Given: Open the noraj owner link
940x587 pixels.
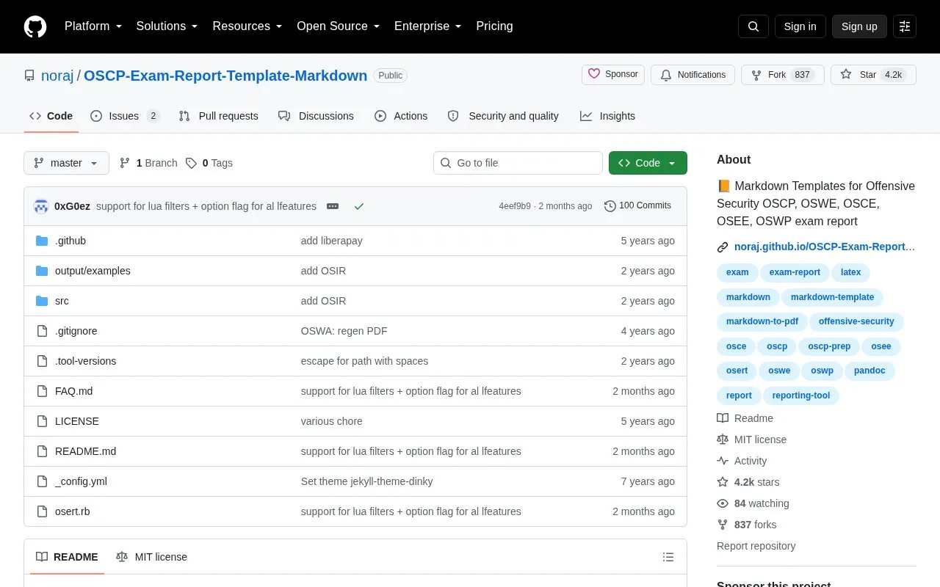Looking at the screenshot, I should 57,76.
